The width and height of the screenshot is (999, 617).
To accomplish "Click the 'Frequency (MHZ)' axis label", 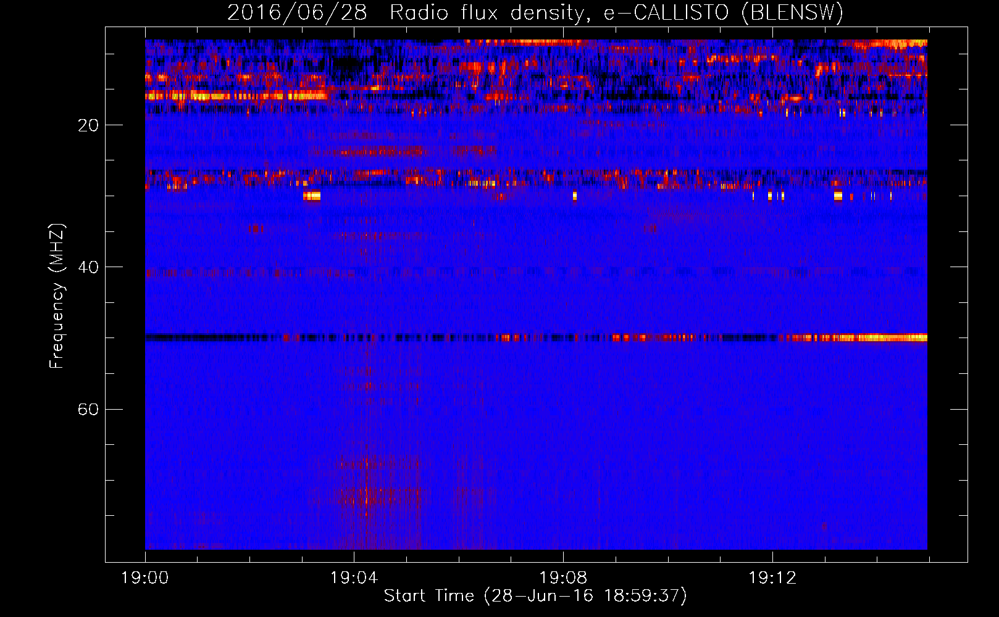I will click(x=57, y=296).
